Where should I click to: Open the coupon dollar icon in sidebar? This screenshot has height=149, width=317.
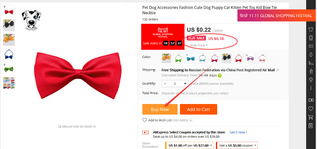click(311, 100)
